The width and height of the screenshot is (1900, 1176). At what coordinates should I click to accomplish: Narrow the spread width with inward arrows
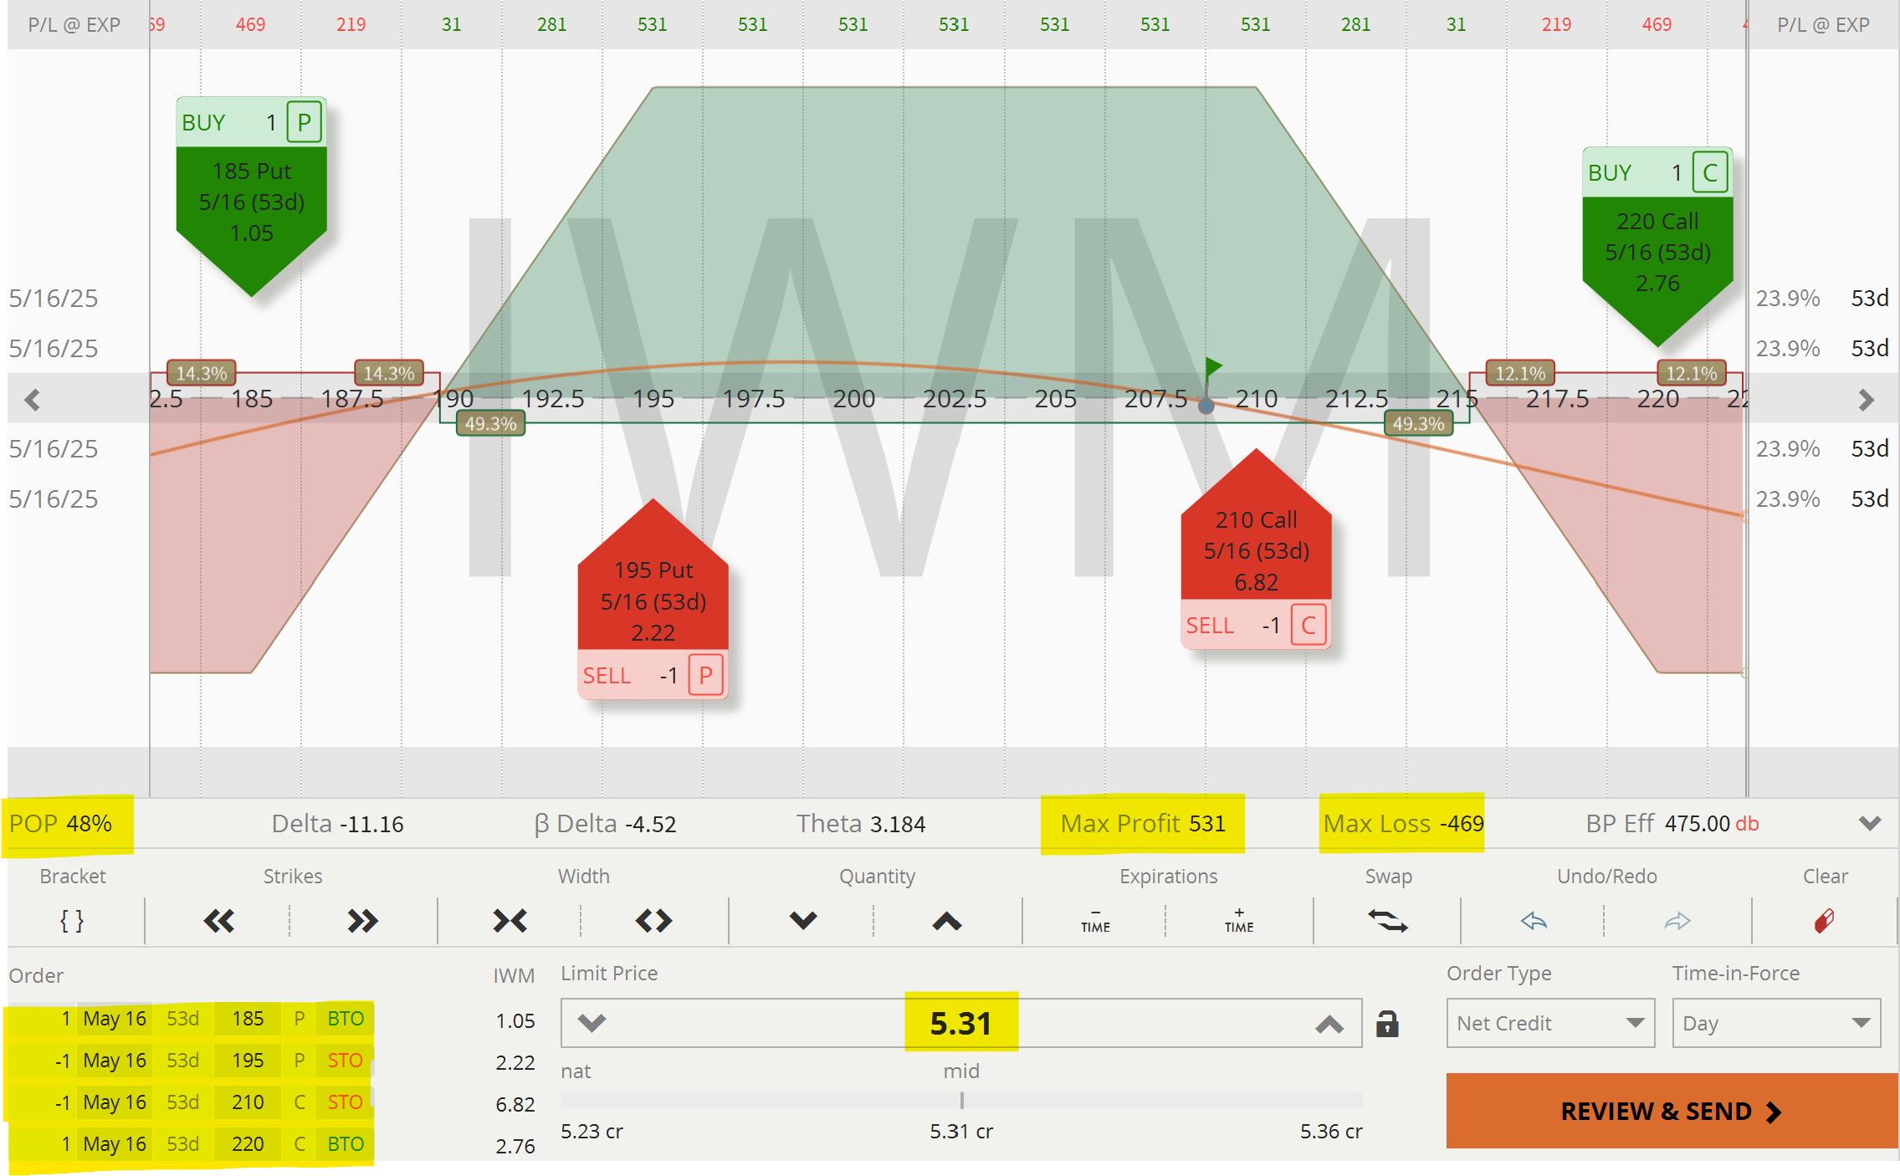point(510,921)
